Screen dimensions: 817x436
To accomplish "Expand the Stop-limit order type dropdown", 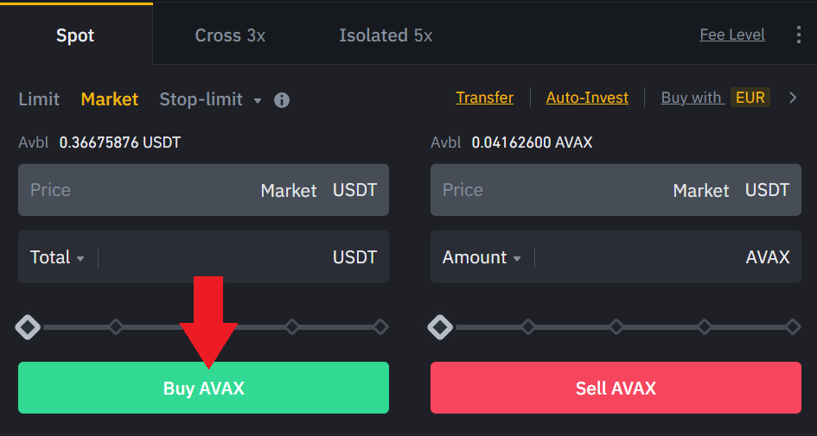I will (x=258, y=100).
